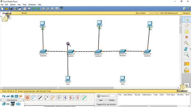Create a New scenario
The height and width of the screenshot is (107, 191).
[101, 100]
